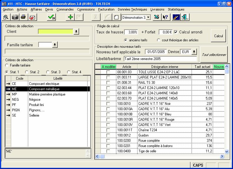This screenshot has width=233, height=169.
Task: Open the Famille tarifaire dropdown arrow
Action: (x=55, y=45)
